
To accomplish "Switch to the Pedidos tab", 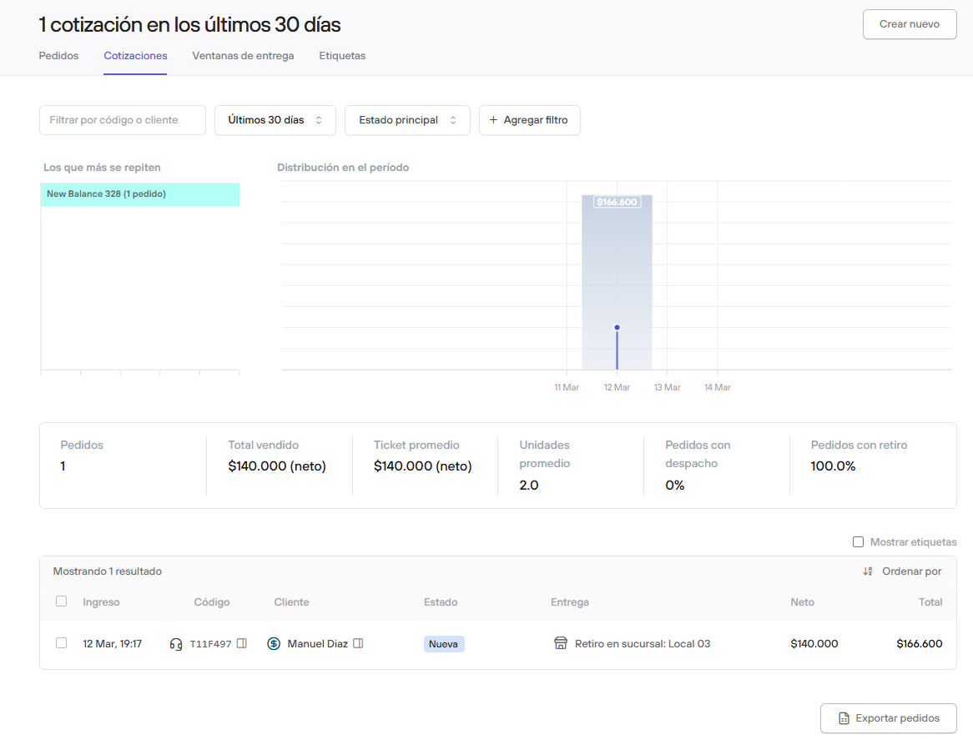I will [x=58, y=56].
